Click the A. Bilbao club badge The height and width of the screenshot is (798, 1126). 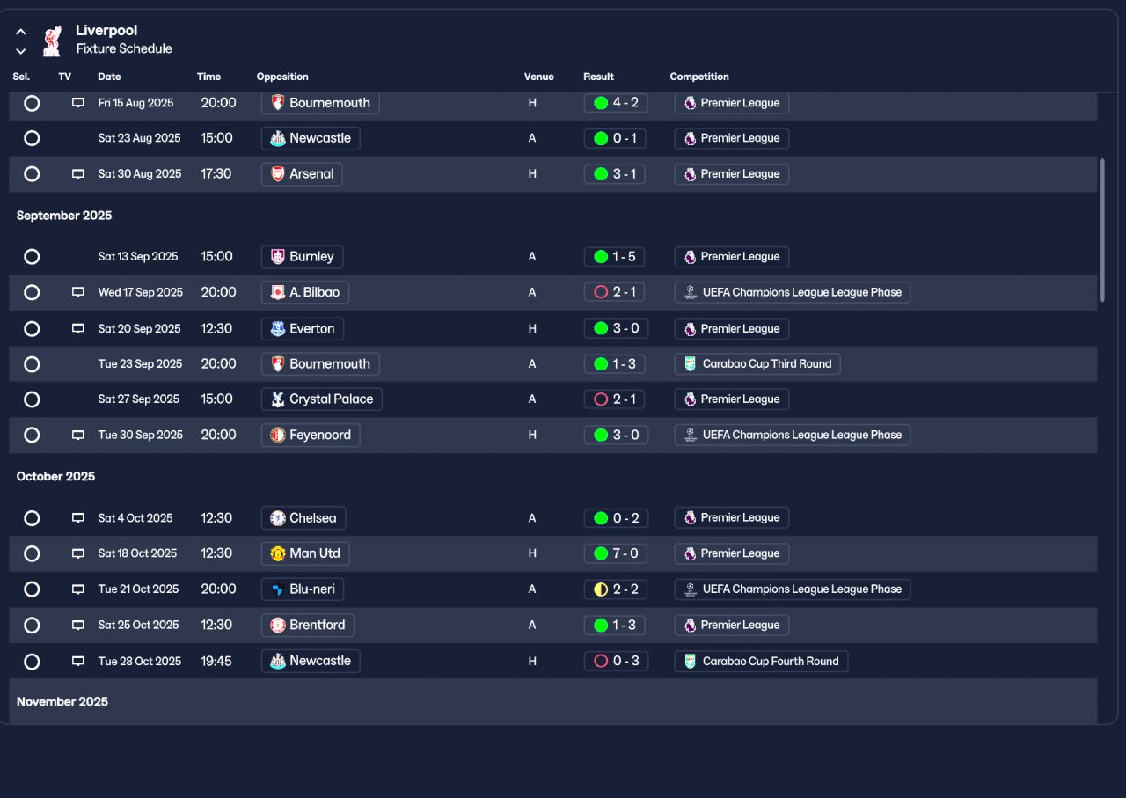tap(278, 292)
